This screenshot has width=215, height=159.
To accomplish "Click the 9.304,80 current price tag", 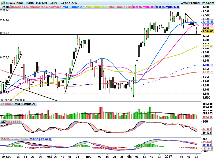I will tap(208, 32).
